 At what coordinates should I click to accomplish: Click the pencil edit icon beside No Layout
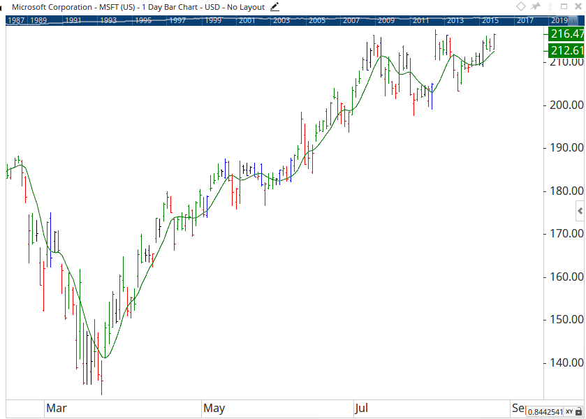pyautogui.click(x=274, y=7)
